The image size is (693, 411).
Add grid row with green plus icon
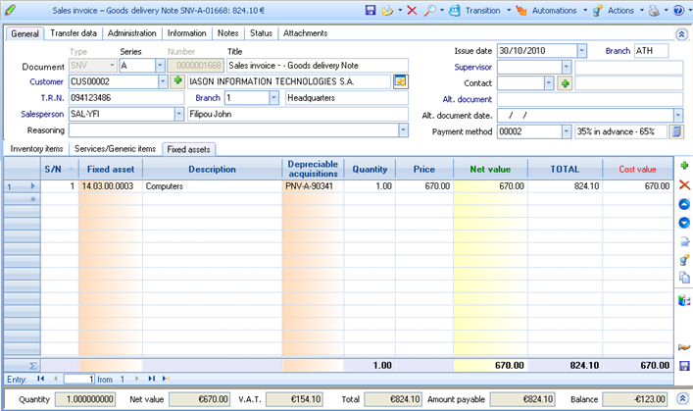point(684,166)
